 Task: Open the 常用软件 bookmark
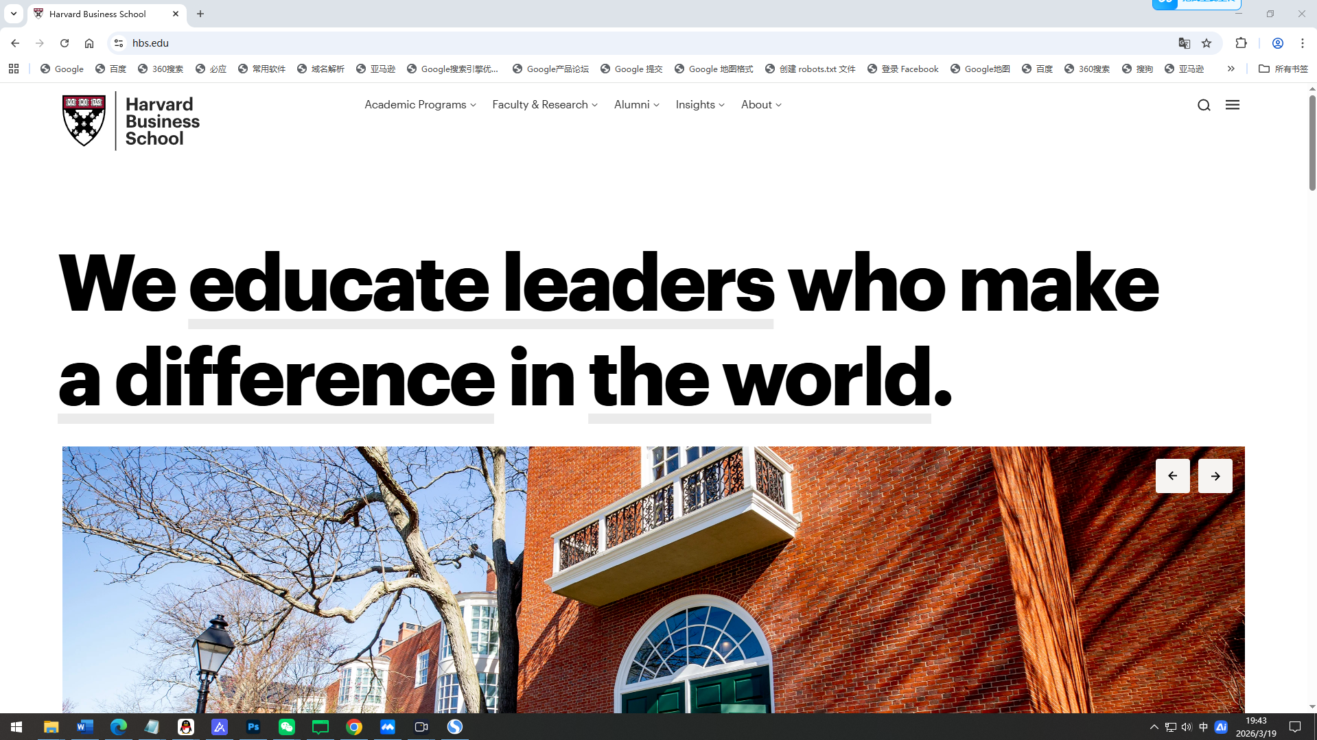[x=261, y=69]
